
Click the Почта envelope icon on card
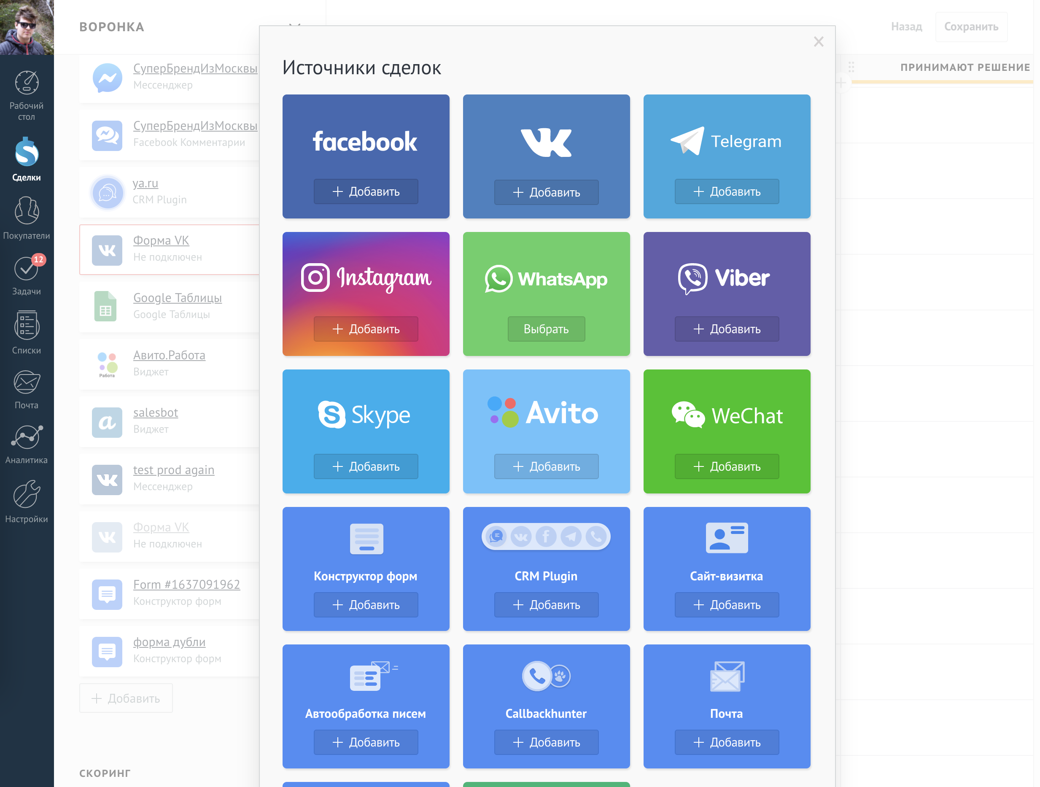727,676
